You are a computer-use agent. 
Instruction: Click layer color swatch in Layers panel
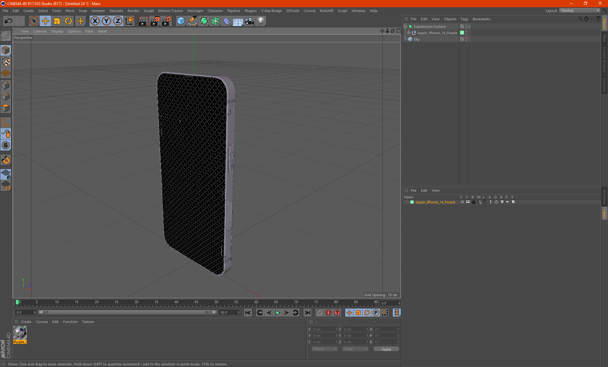[x=412, y=202]
